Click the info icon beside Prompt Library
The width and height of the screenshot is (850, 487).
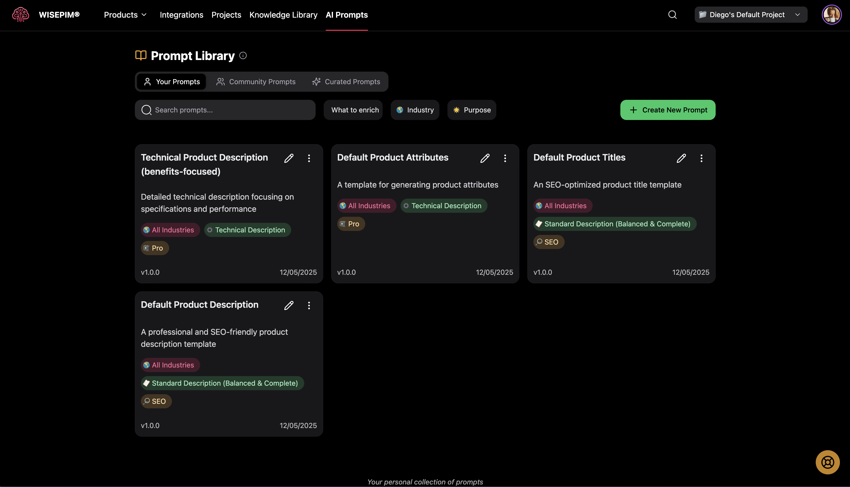(x=243, y=55)
